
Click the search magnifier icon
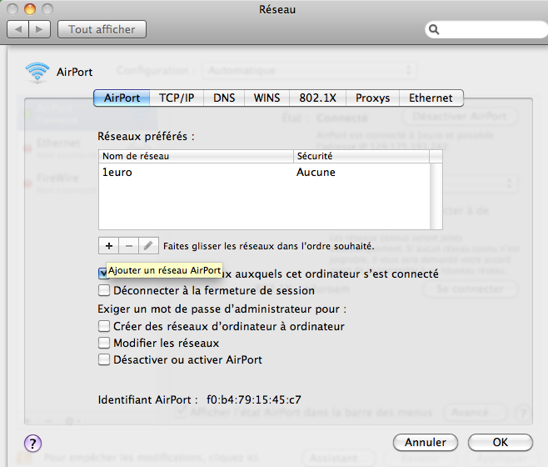point(434,29)
